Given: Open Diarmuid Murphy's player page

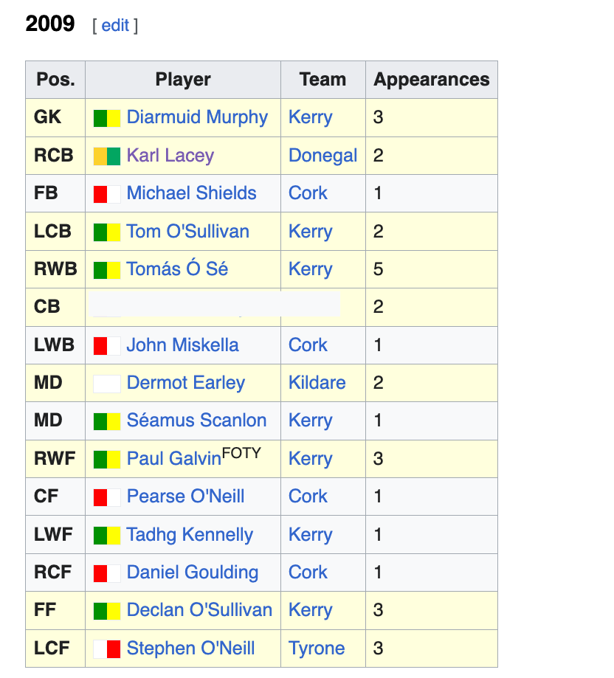Looking at the screenshot, I should click(x=197, y=117).
